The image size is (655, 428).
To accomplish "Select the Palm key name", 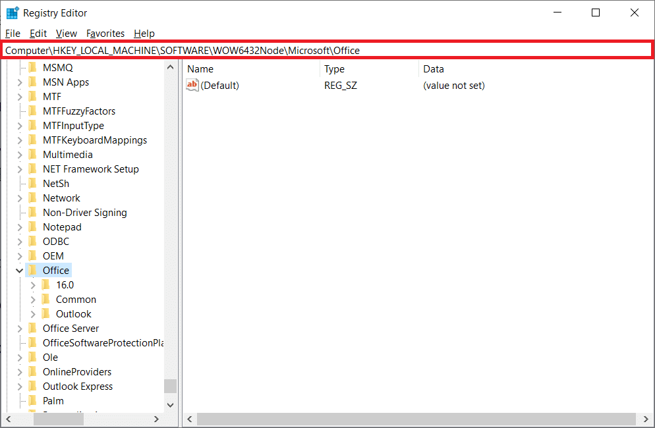I will (x=53, y=401).
